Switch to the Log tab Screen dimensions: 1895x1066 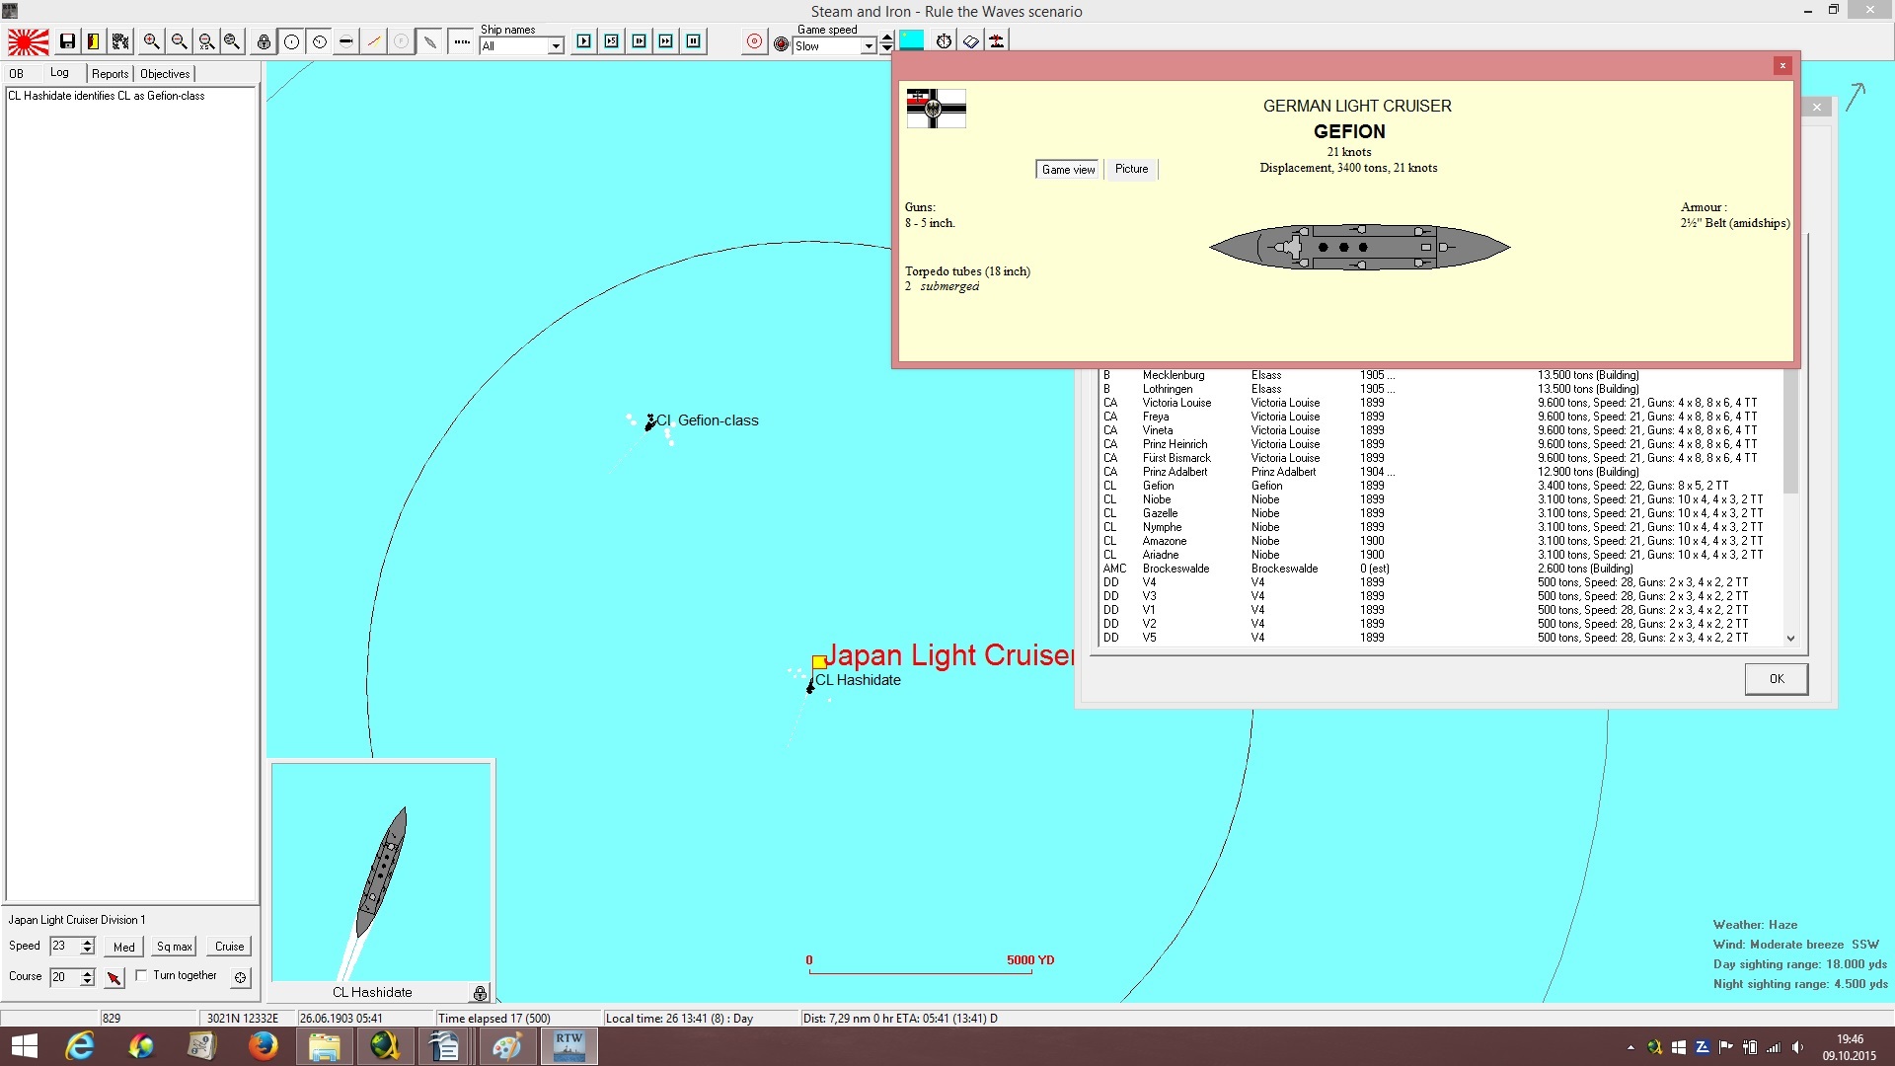pyautogui.click(x=59, y=73)
